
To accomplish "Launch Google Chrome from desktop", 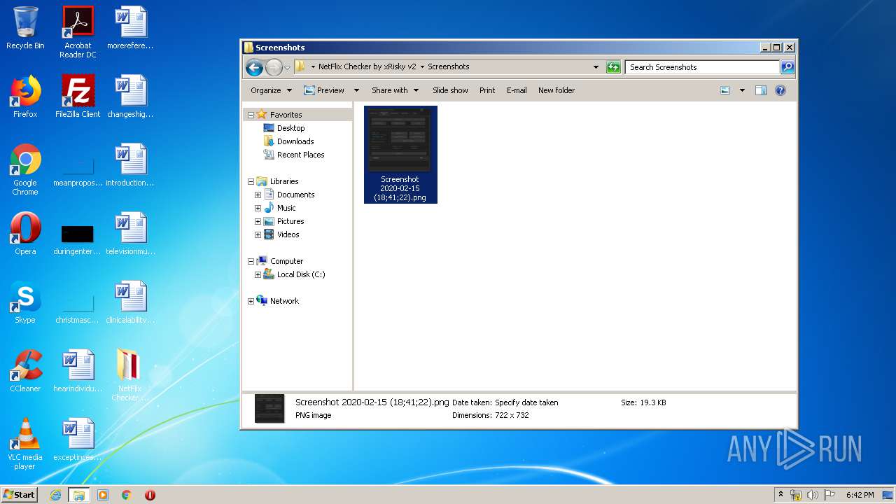I will tap(25, 169).
